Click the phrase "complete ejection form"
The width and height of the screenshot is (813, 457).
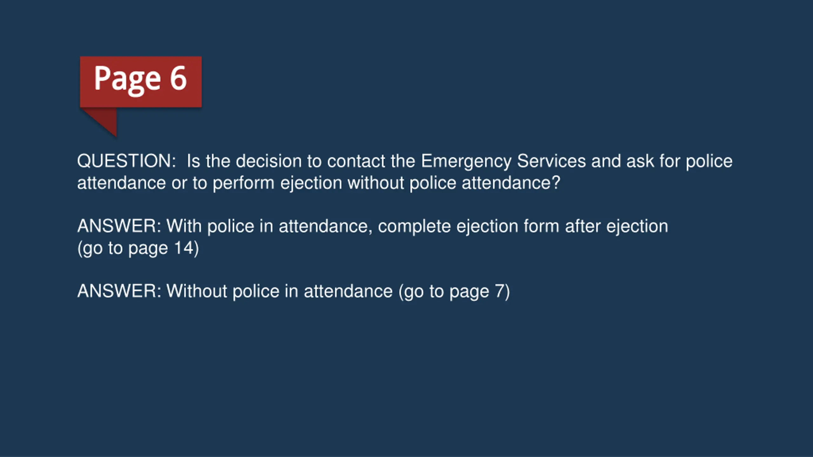click(x=468, y=226)
